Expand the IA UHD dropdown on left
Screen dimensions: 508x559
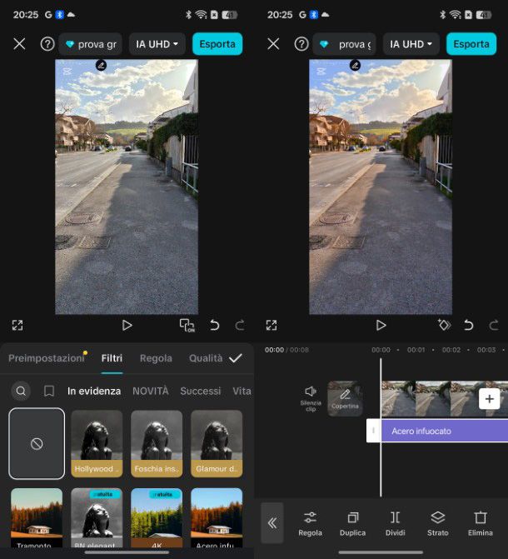(x=157, y=44)
